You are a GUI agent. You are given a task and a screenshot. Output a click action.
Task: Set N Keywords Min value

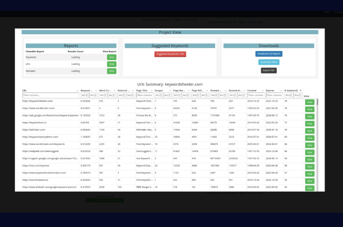(x=289, y=95)
